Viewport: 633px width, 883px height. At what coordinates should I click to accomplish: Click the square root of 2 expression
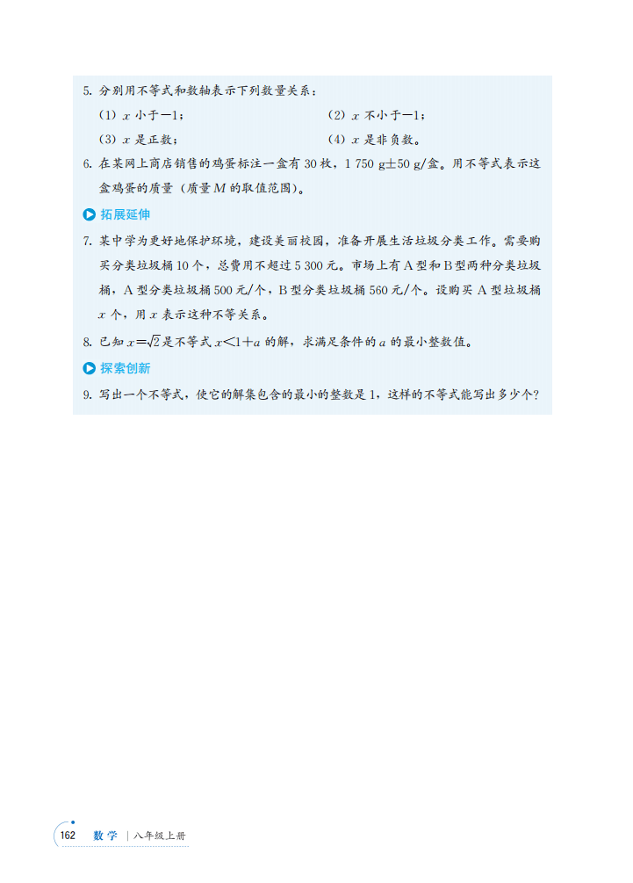click(x=154, y=341)
